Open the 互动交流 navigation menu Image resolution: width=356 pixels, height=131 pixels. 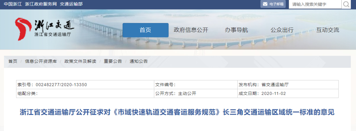328,30
